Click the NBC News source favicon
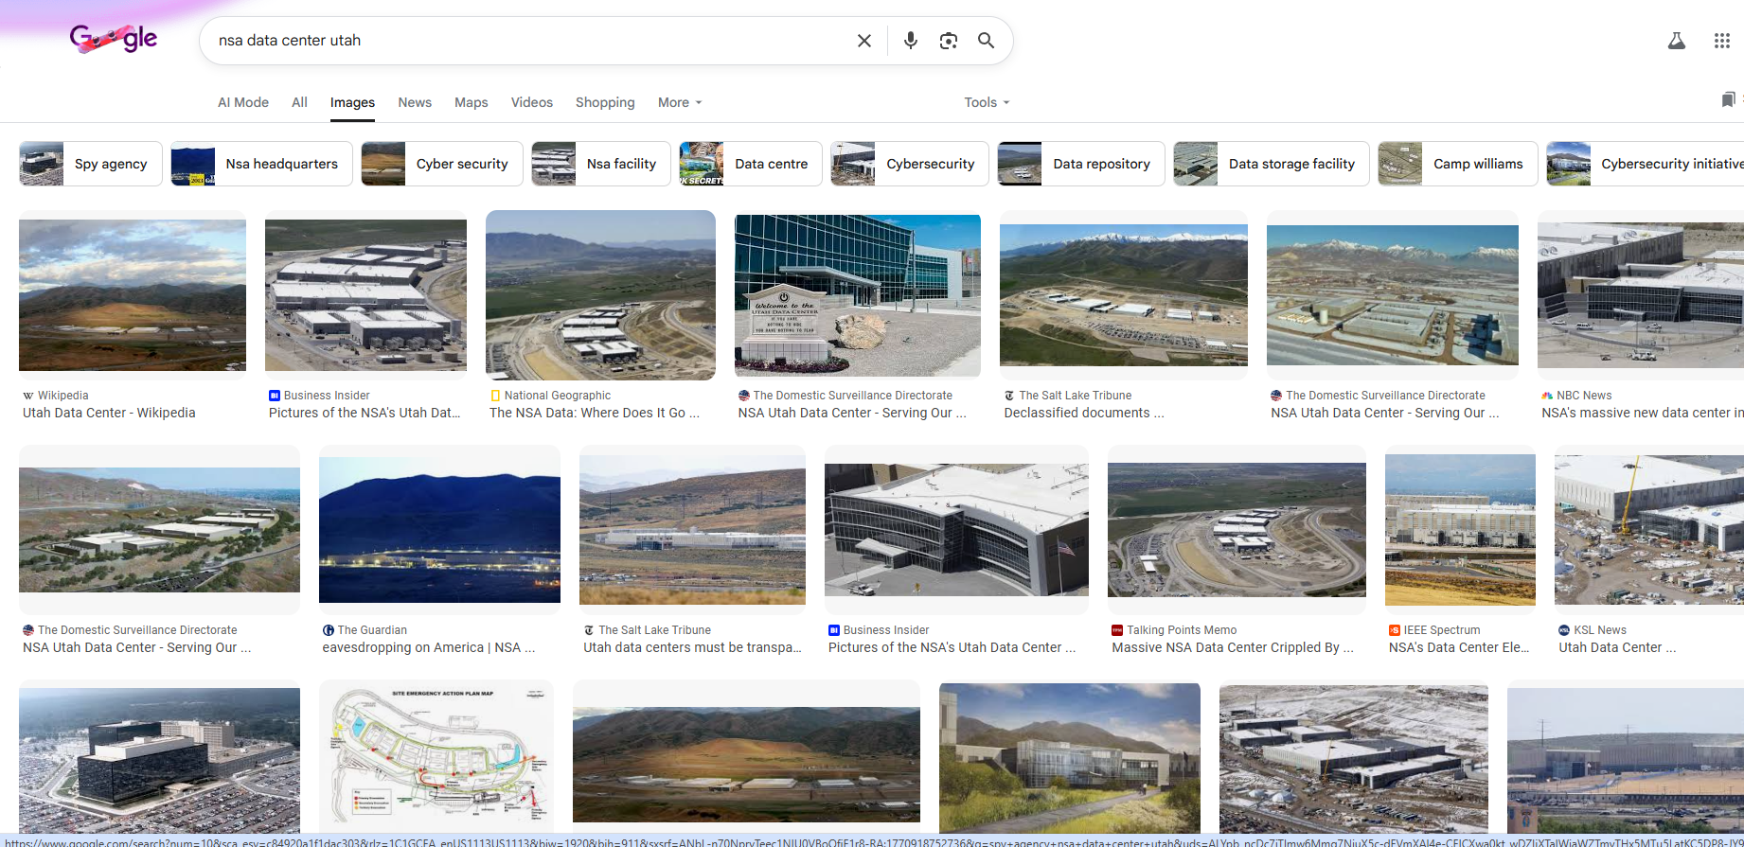 click(1547, 396)
